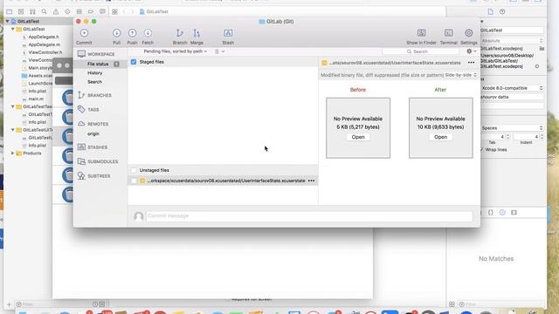Select AppDelegate.h in Xcode navigator
559x314 pixels.
43,37
